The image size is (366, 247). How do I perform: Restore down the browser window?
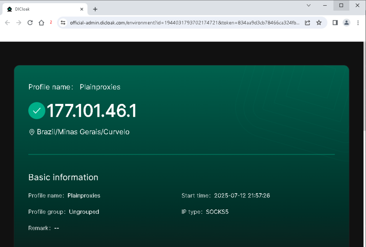[341, 5]
